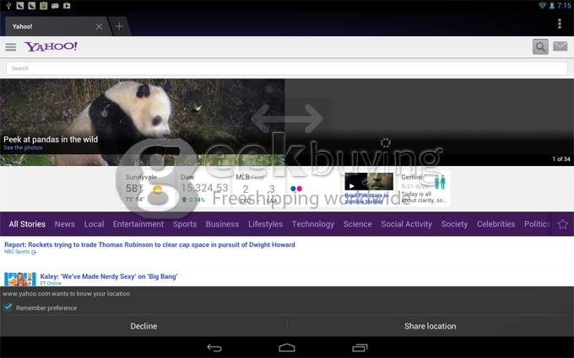Click the See the photos link
This screenshot has width=574, height=358.
23,147
